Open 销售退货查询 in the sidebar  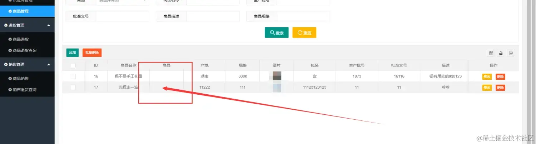(x=27, y=89)
